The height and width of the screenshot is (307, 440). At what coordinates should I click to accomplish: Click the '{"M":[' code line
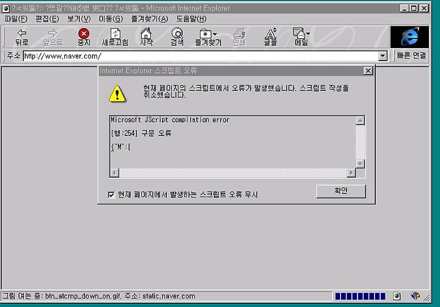pyautogui.click(x=120, y=146)
